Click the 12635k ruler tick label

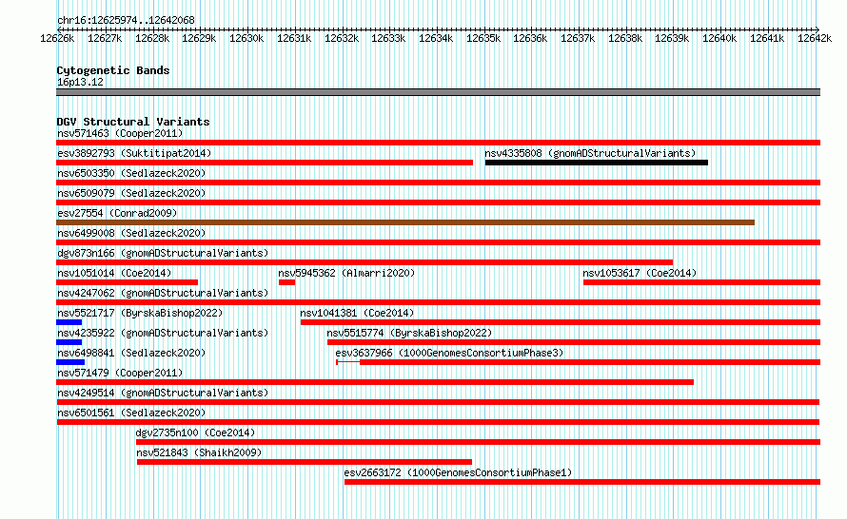pyautogui.click(x=483, y=38)
